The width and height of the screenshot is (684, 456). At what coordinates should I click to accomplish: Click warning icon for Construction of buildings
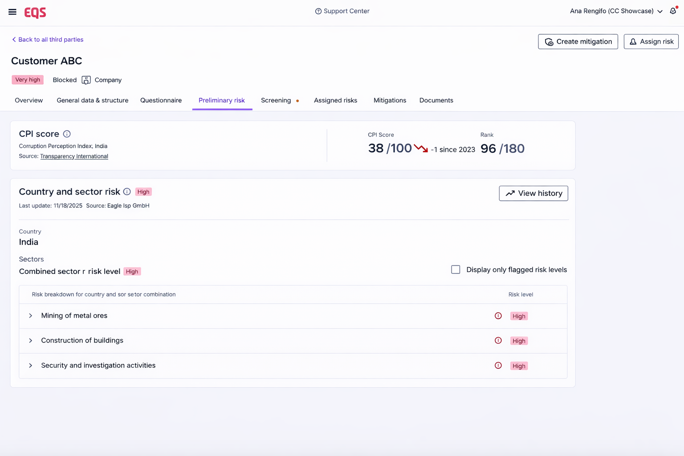498,341
